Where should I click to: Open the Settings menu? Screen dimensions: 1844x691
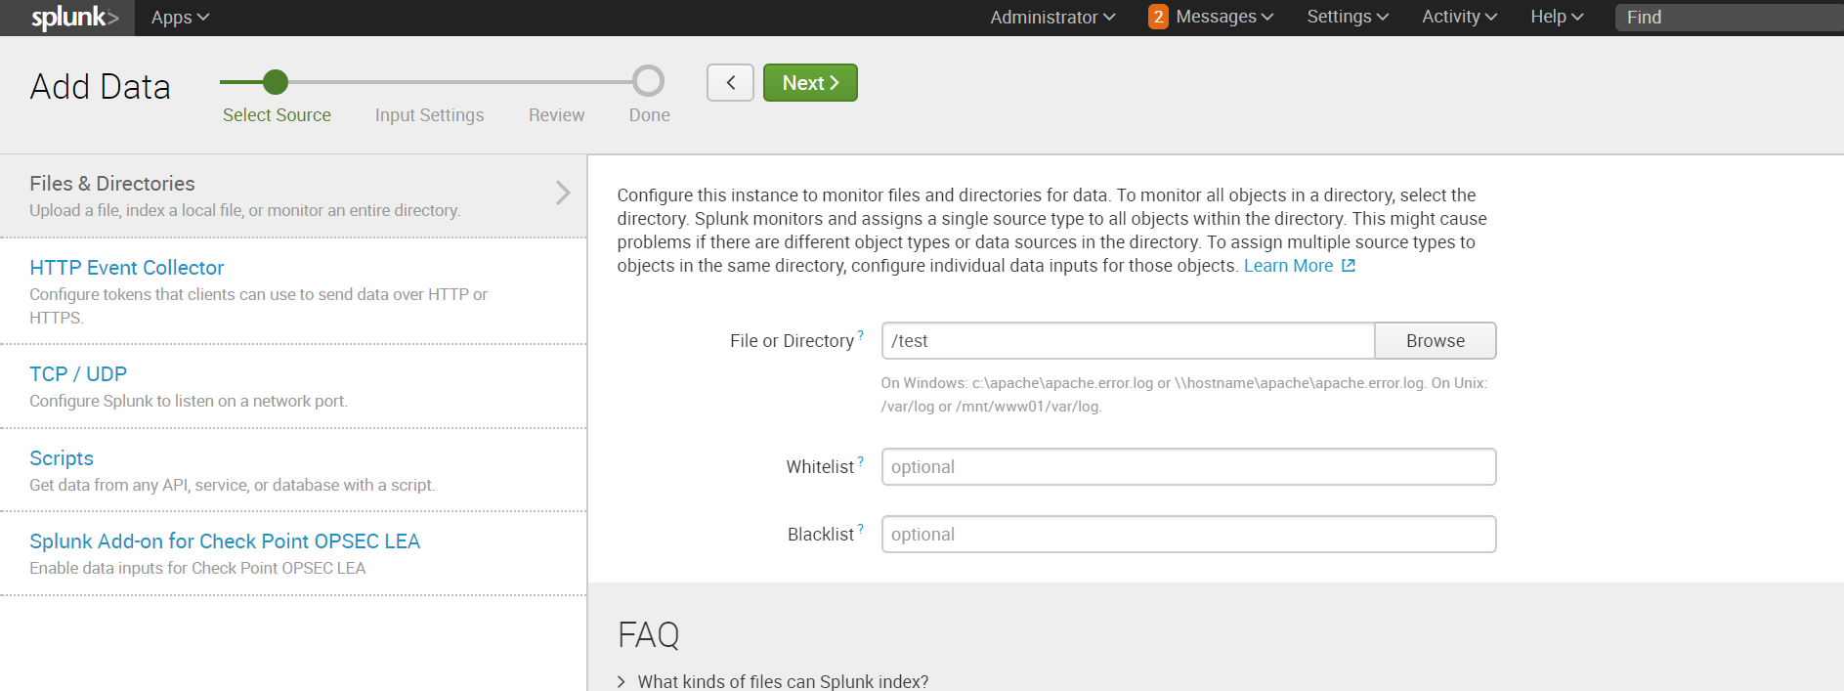pos(1348,17)
